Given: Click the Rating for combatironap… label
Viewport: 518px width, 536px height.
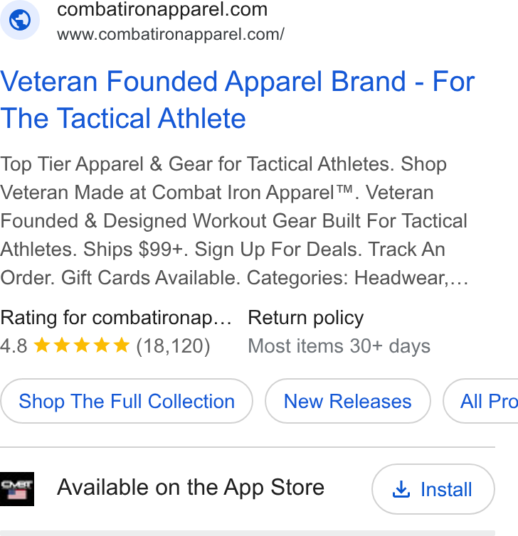Looking at the screenshot, I should 116,318.
